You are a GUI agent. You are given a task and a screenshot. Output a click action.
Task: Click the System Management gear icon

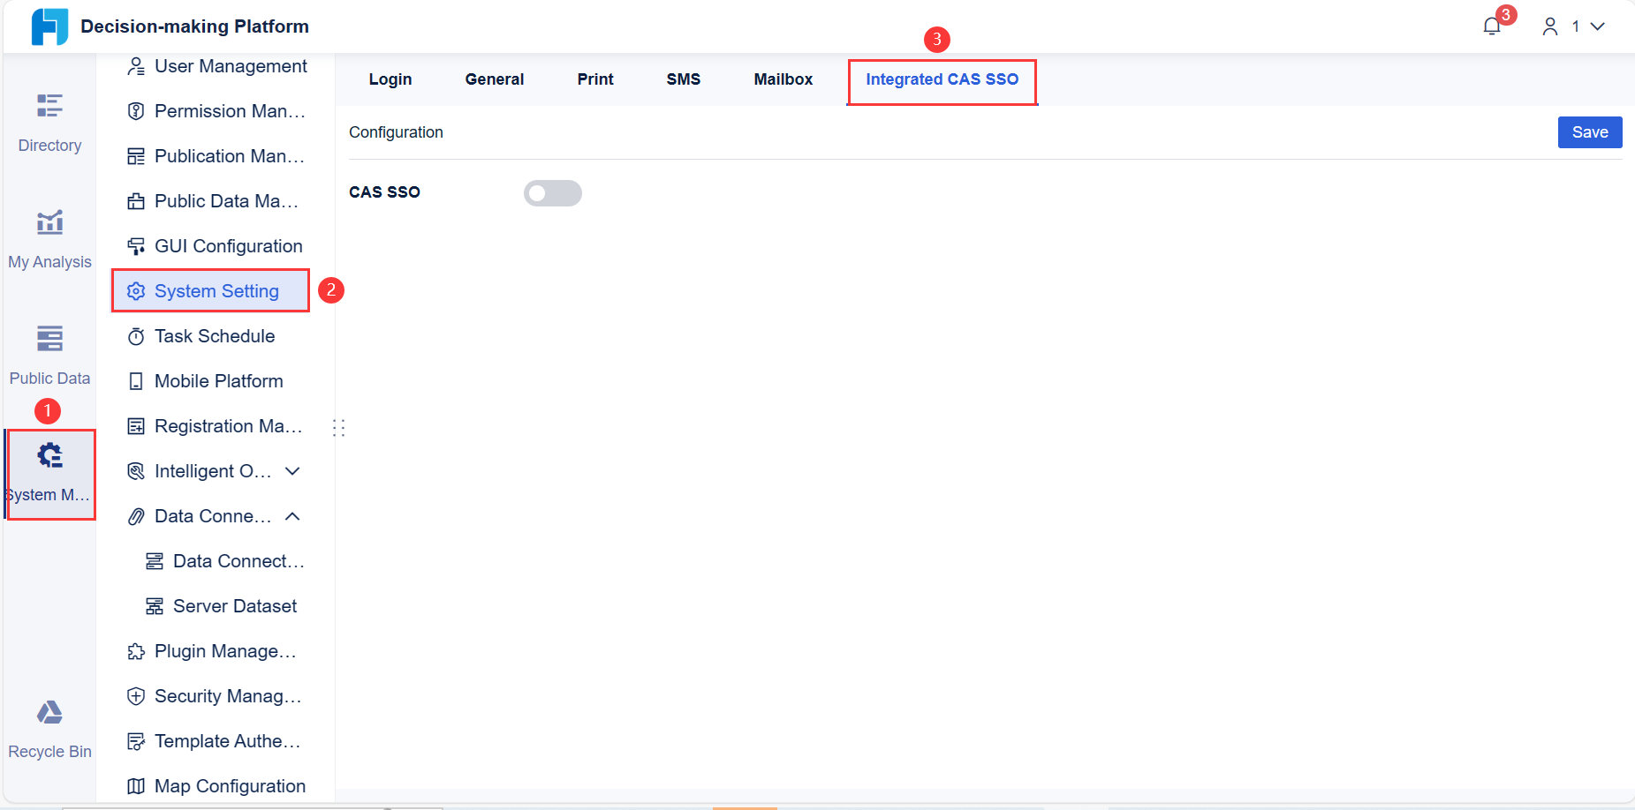[49, 454]
